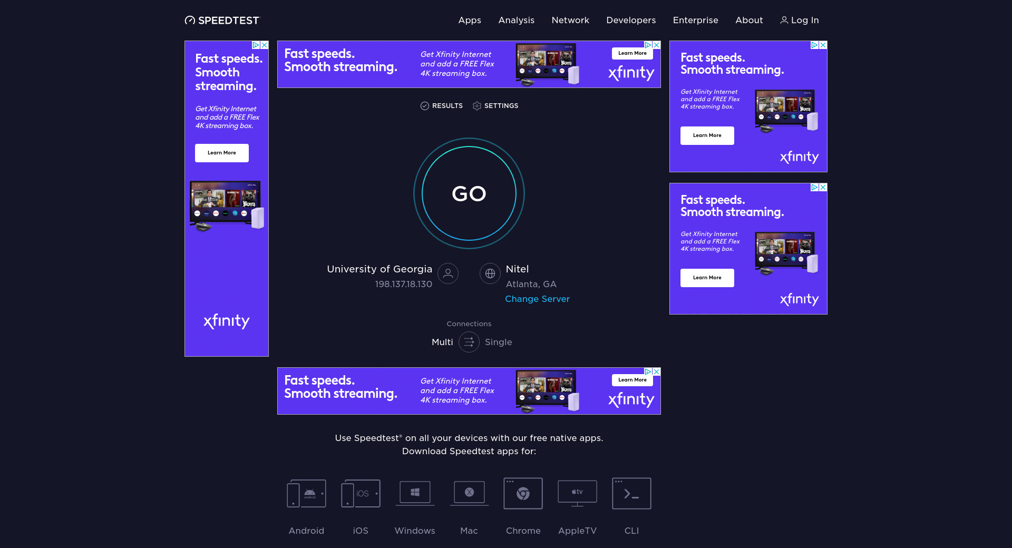
Task: Select the AppleTV app icon
Action: [577, 494]
